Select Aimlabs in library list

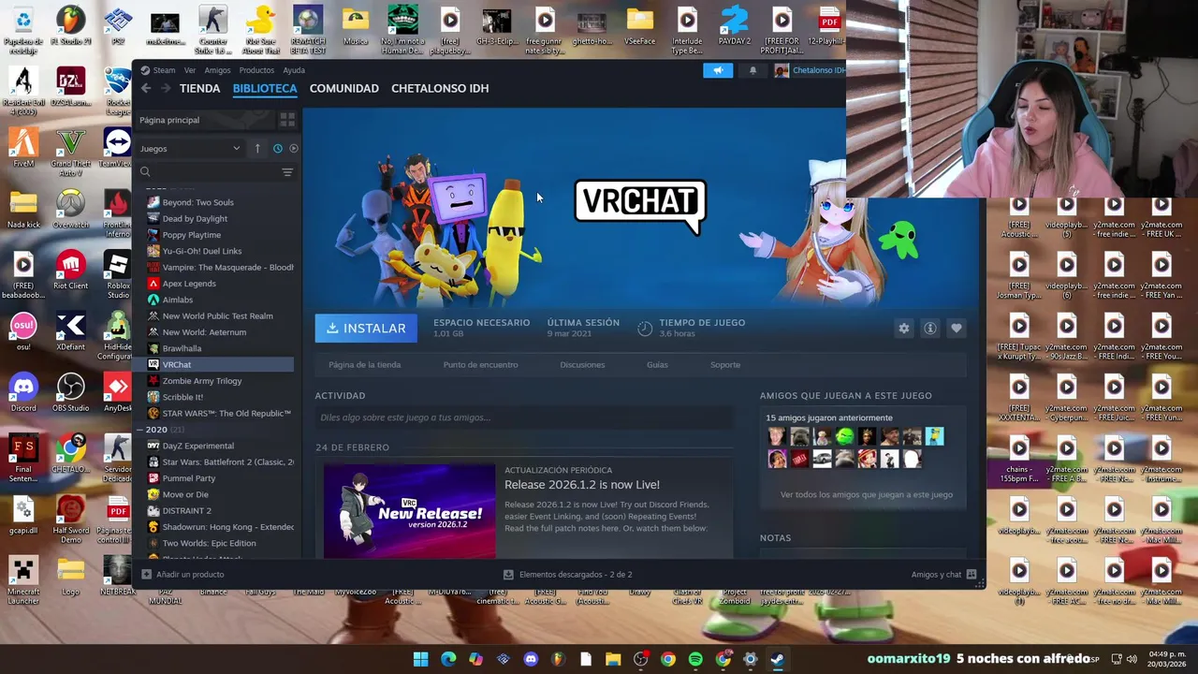(x=178, y=300)
